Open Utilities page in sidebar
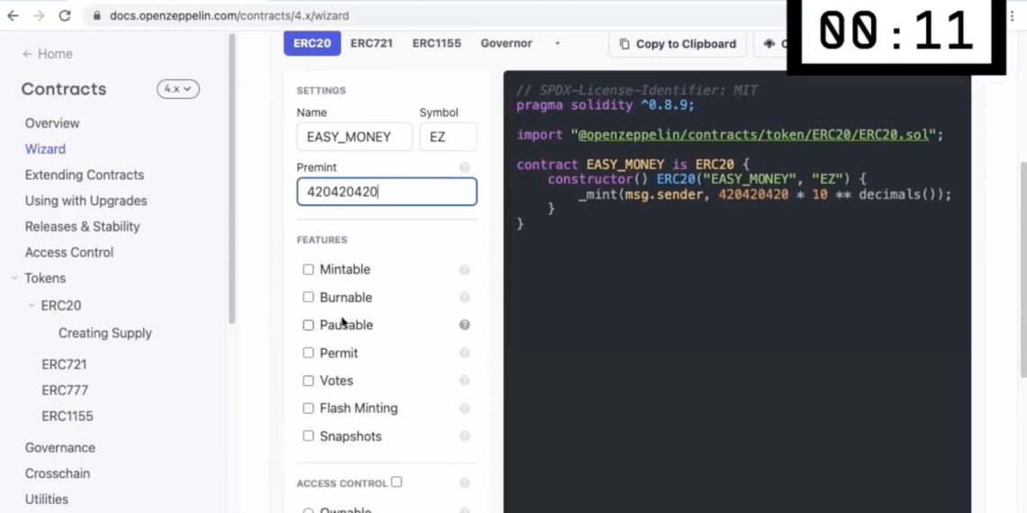1027x513 pixels. [x=47, y=499]
